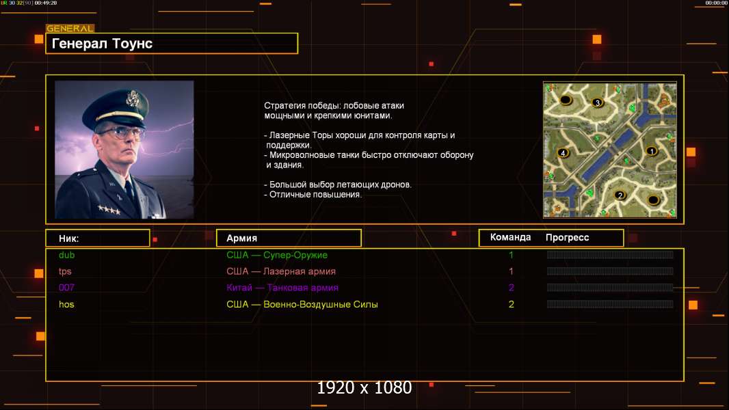Click the central blue canal on the minimap
This screenshot has height=410, width=729.
pyautogui.click(x=607, y=154)
